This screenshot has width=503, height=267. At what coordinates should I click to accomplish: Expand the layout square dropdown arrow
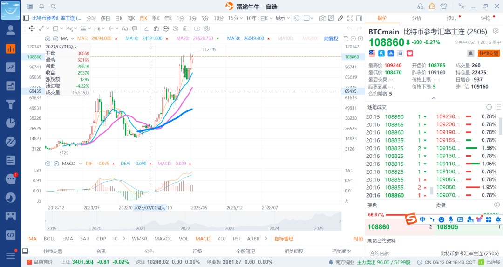coord(312,18)
